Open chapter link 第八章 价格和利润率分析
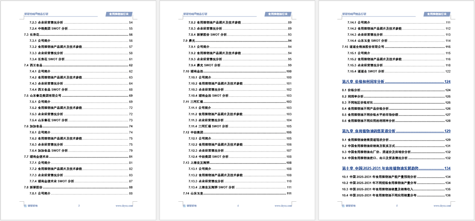The height and width of the screenshot is (221, 475). [x=363, y=82]
